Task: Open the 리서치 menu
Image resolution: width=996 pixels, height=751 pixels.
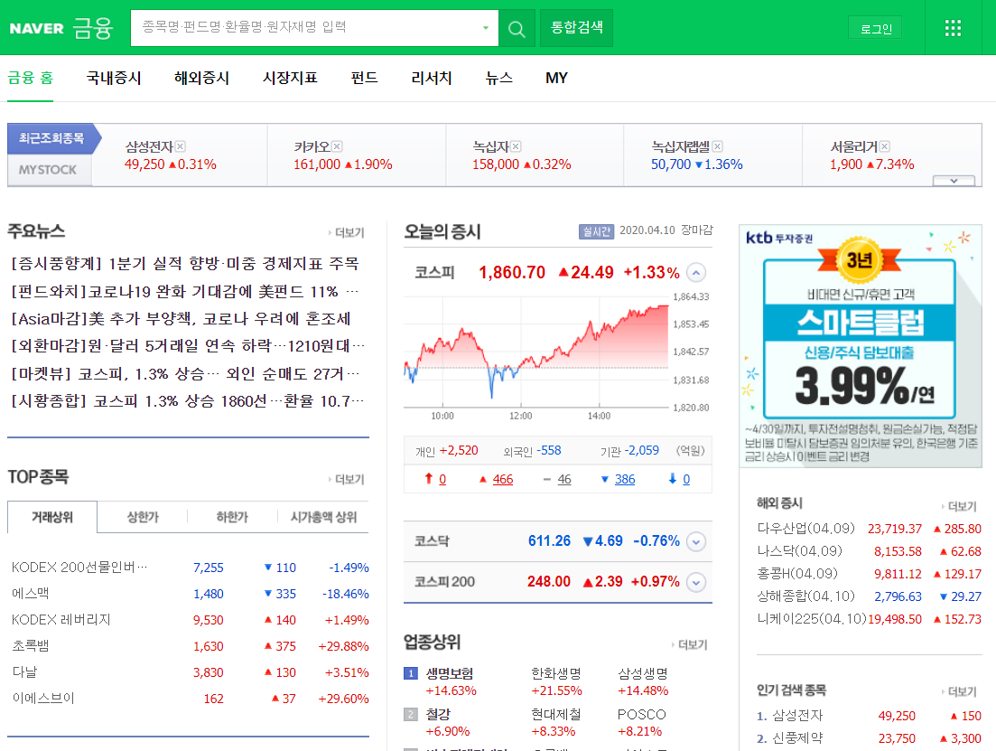Action: click(x=432, y=79)
